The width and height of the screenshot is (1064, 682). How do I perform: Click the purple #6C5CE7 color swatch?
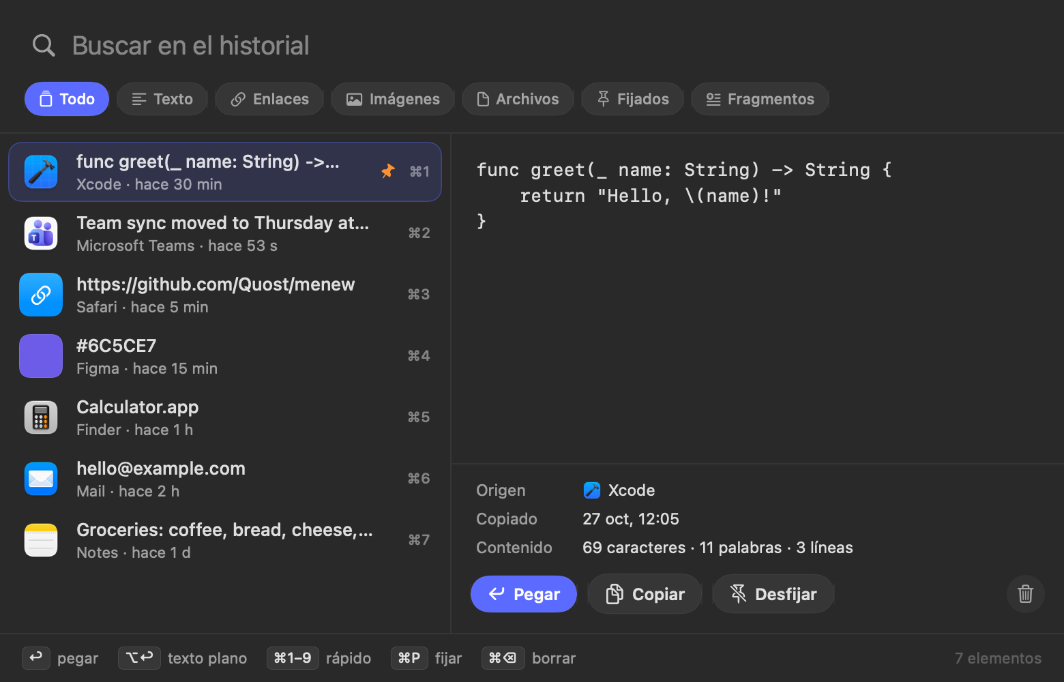41,356
